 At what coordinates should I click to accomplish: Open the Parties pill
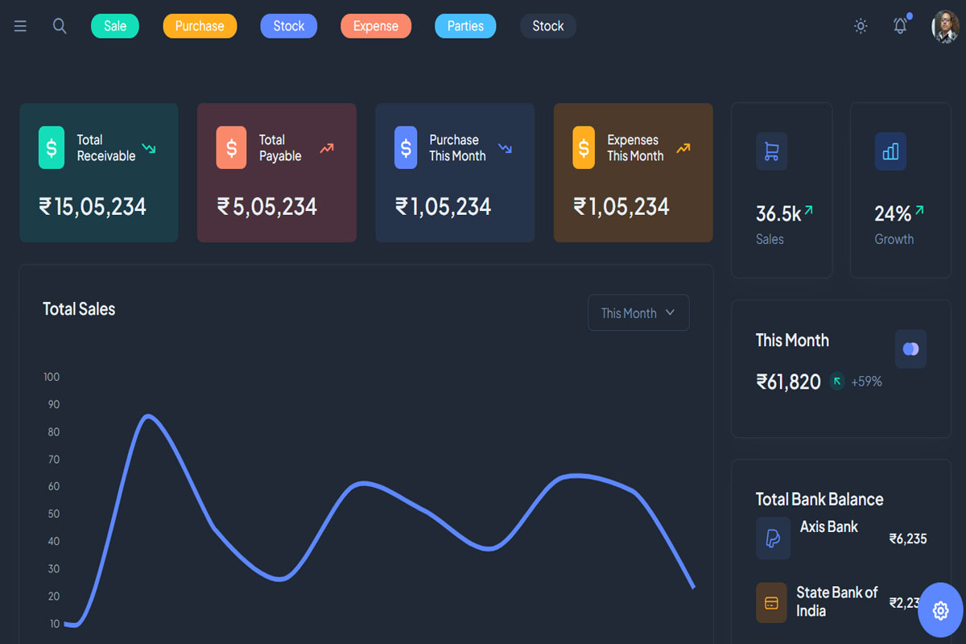pyautogui.click(x=465, y=26)
